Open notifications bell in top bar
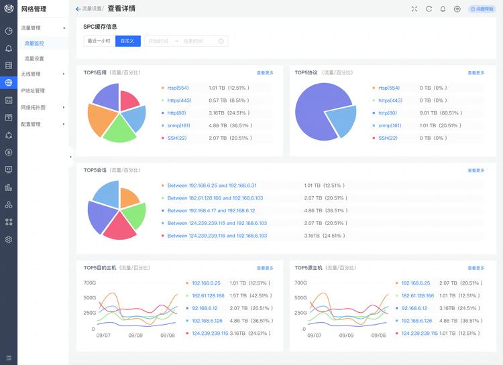This screenshot has width=503, height=365. coord(443,9)
